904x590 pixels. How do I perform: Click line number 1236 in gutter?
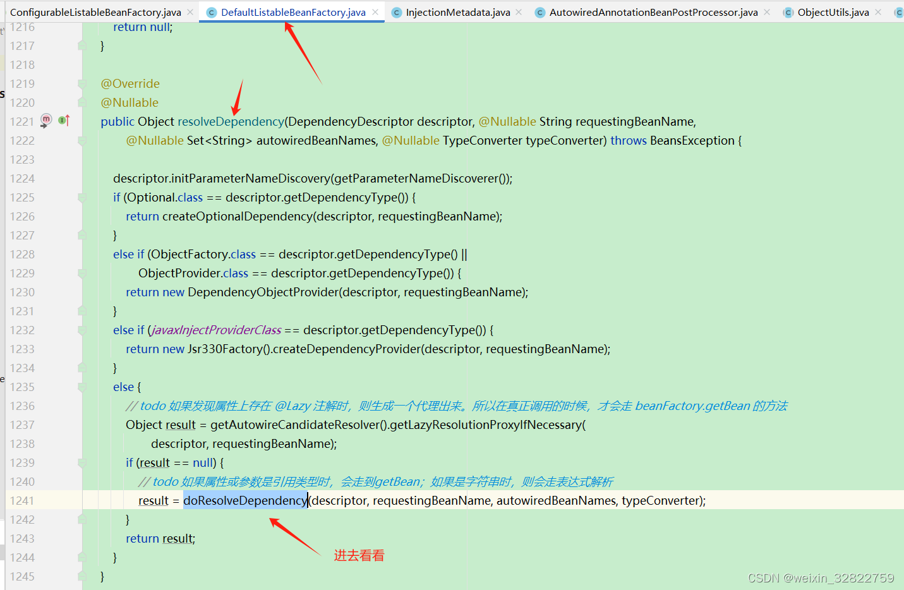tap(22, 406)
